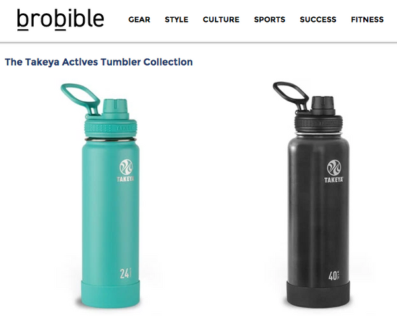
Task: Go to the STYLE section
Action: click(177, 19)
